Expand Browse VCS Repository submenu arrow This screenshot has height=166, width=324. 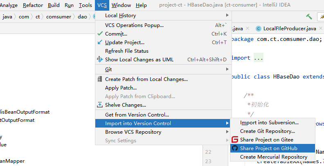pyautogui.click(x=227, y=132)
